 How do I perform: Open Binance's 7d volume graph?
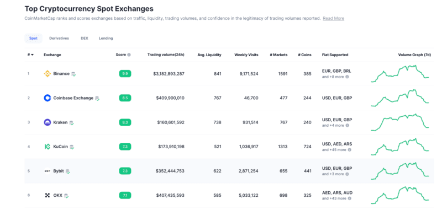[x=399, y=74]
